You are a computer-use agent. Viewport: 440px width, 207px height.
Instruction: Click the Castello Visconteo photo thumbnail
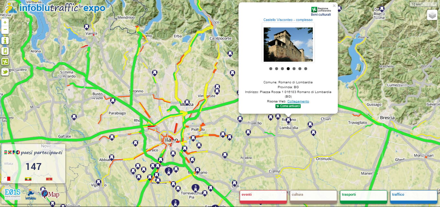(x=288, y=45)
